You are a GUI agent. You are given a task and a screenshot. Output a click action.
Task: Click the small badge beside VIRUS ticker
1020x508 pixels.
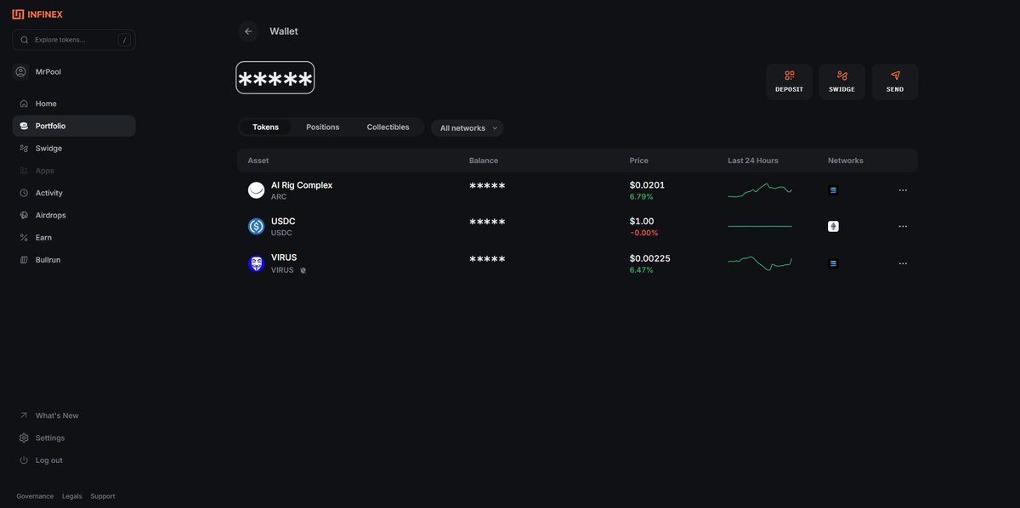click(303, 270)
